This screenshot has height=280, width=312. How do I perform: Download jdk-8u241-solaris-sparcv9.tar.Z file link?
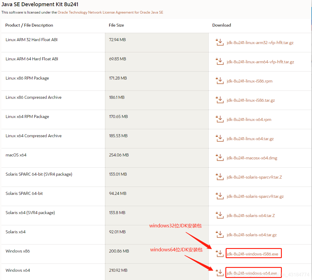click(x=254, y=177)
